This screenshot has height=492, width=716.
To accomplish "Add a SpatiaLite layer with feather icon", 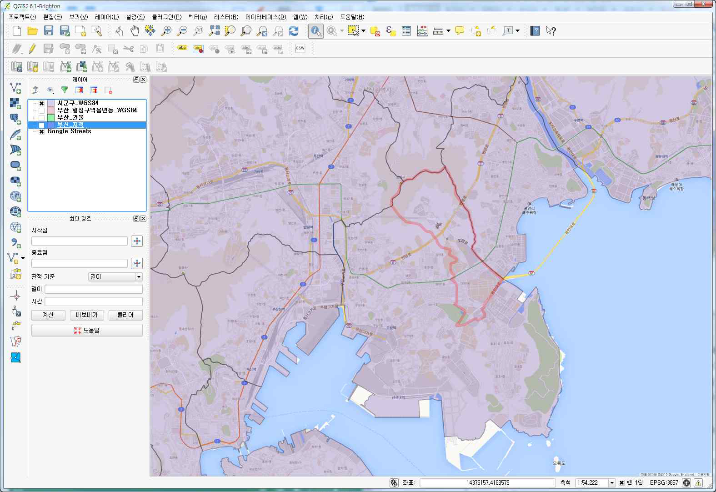I will pos(15,134).
